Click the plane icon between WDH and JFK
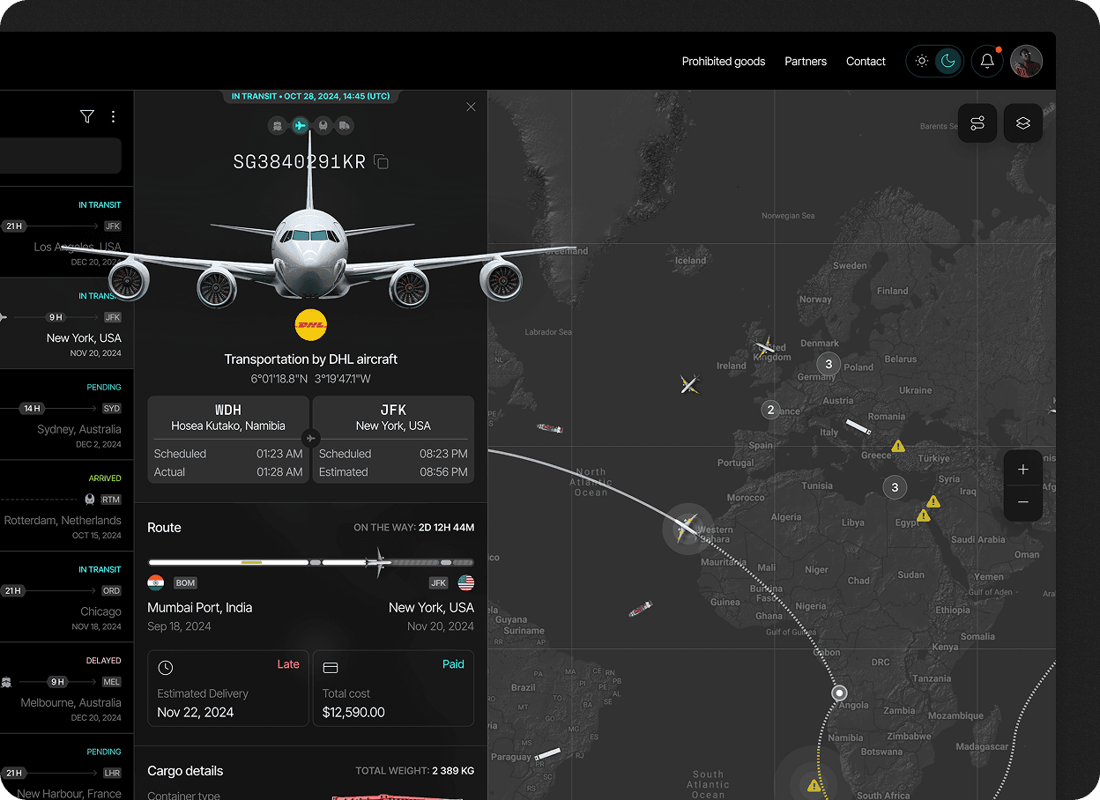Image resolution: width=1100 pixels, height=800 pixels. (310, 438)
